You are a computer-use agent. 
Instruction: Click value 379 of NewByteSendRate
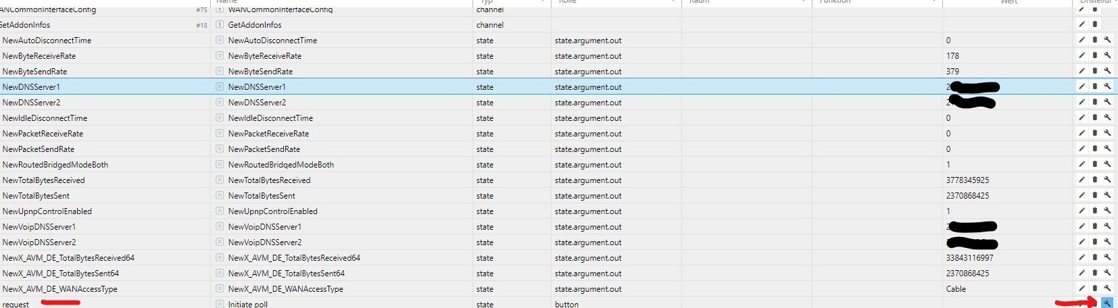click(x=952, y=72)
